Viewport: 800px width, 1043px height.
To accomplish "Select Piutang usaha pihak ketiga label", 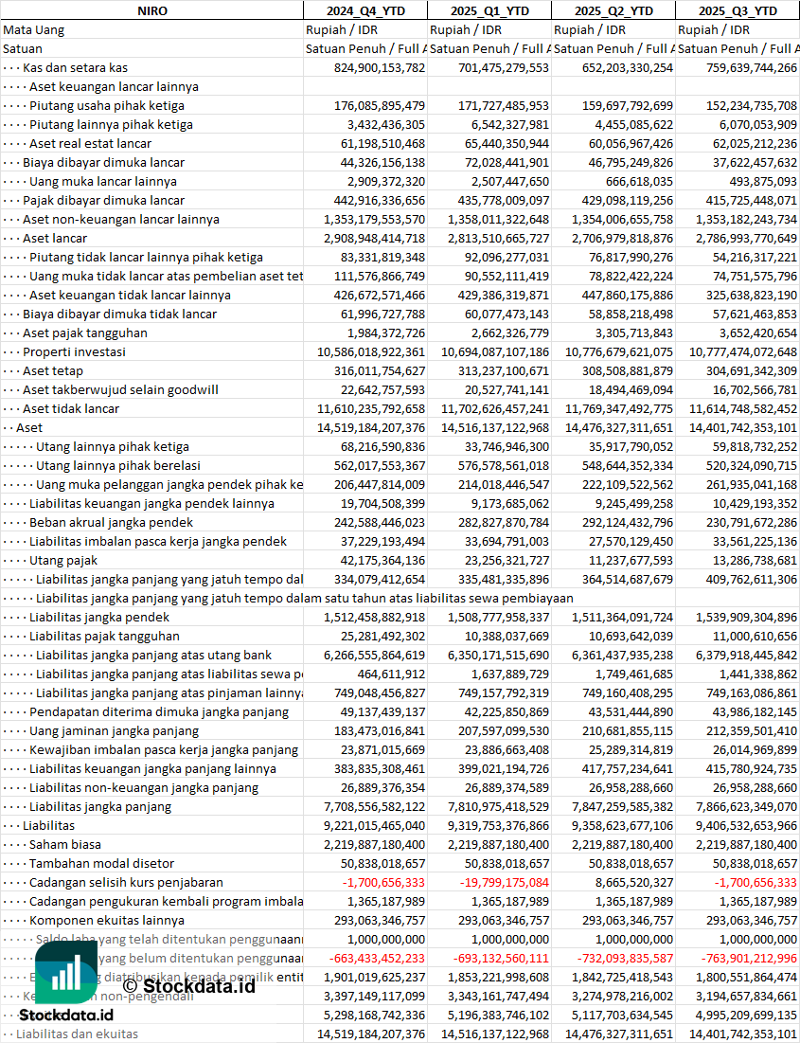I will point(107,106).
